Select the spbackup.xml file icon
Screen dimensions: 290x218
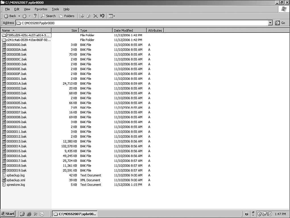click(4, 180)
